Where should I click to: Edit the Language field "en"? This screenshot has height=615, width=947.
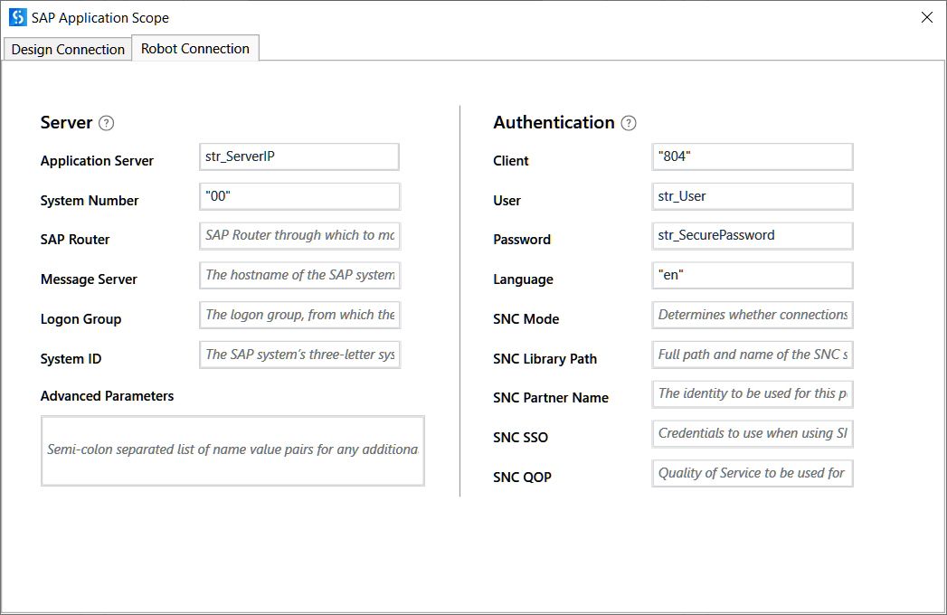tap(753, 276)
